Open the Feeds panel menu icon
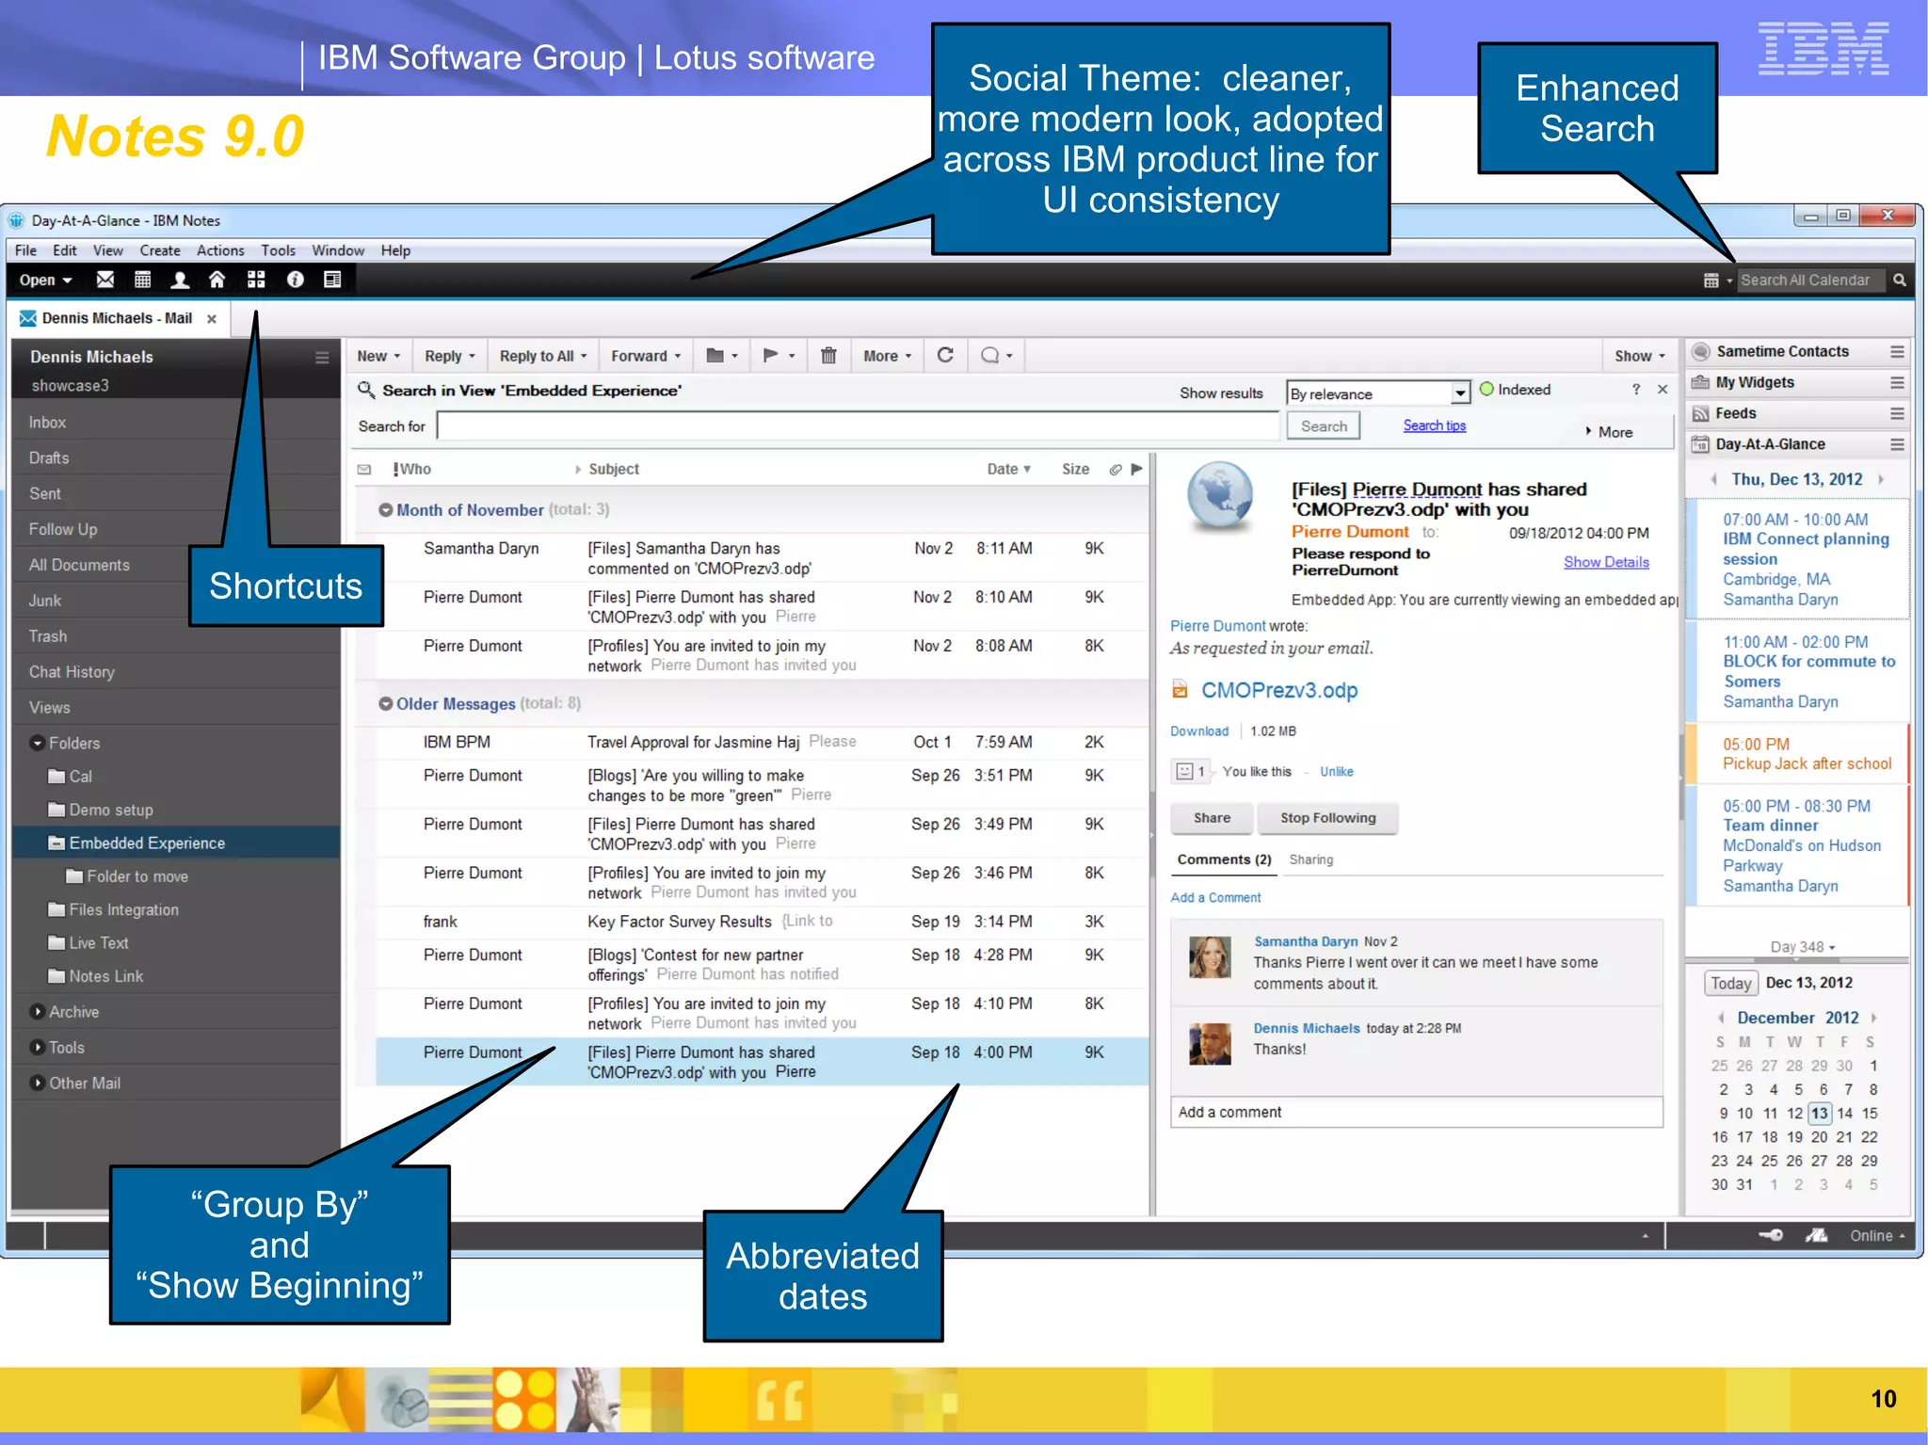Viewport: 1928px width, 1445px height. tap(1897, 413)
